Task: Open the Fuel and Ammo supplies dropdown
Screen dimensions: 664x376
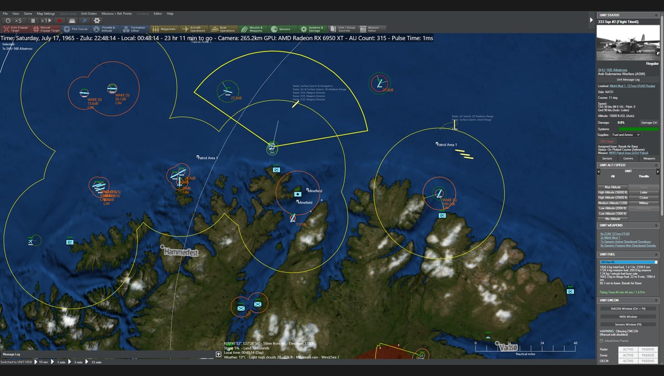Action: point(626,134)
